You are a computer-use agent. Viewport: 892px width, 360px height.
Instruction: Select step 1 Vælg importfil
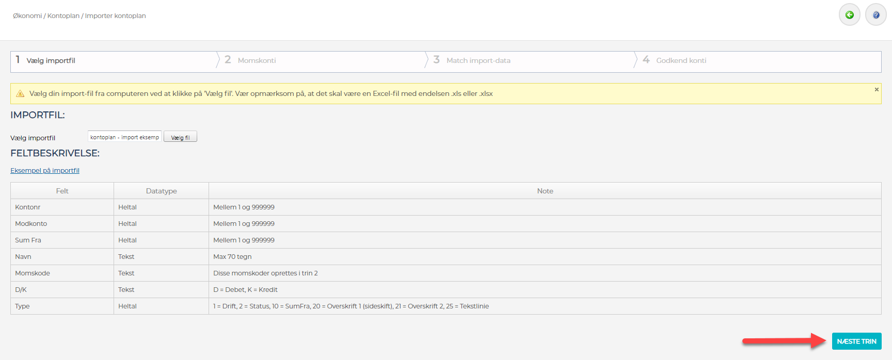coord(51,61)
